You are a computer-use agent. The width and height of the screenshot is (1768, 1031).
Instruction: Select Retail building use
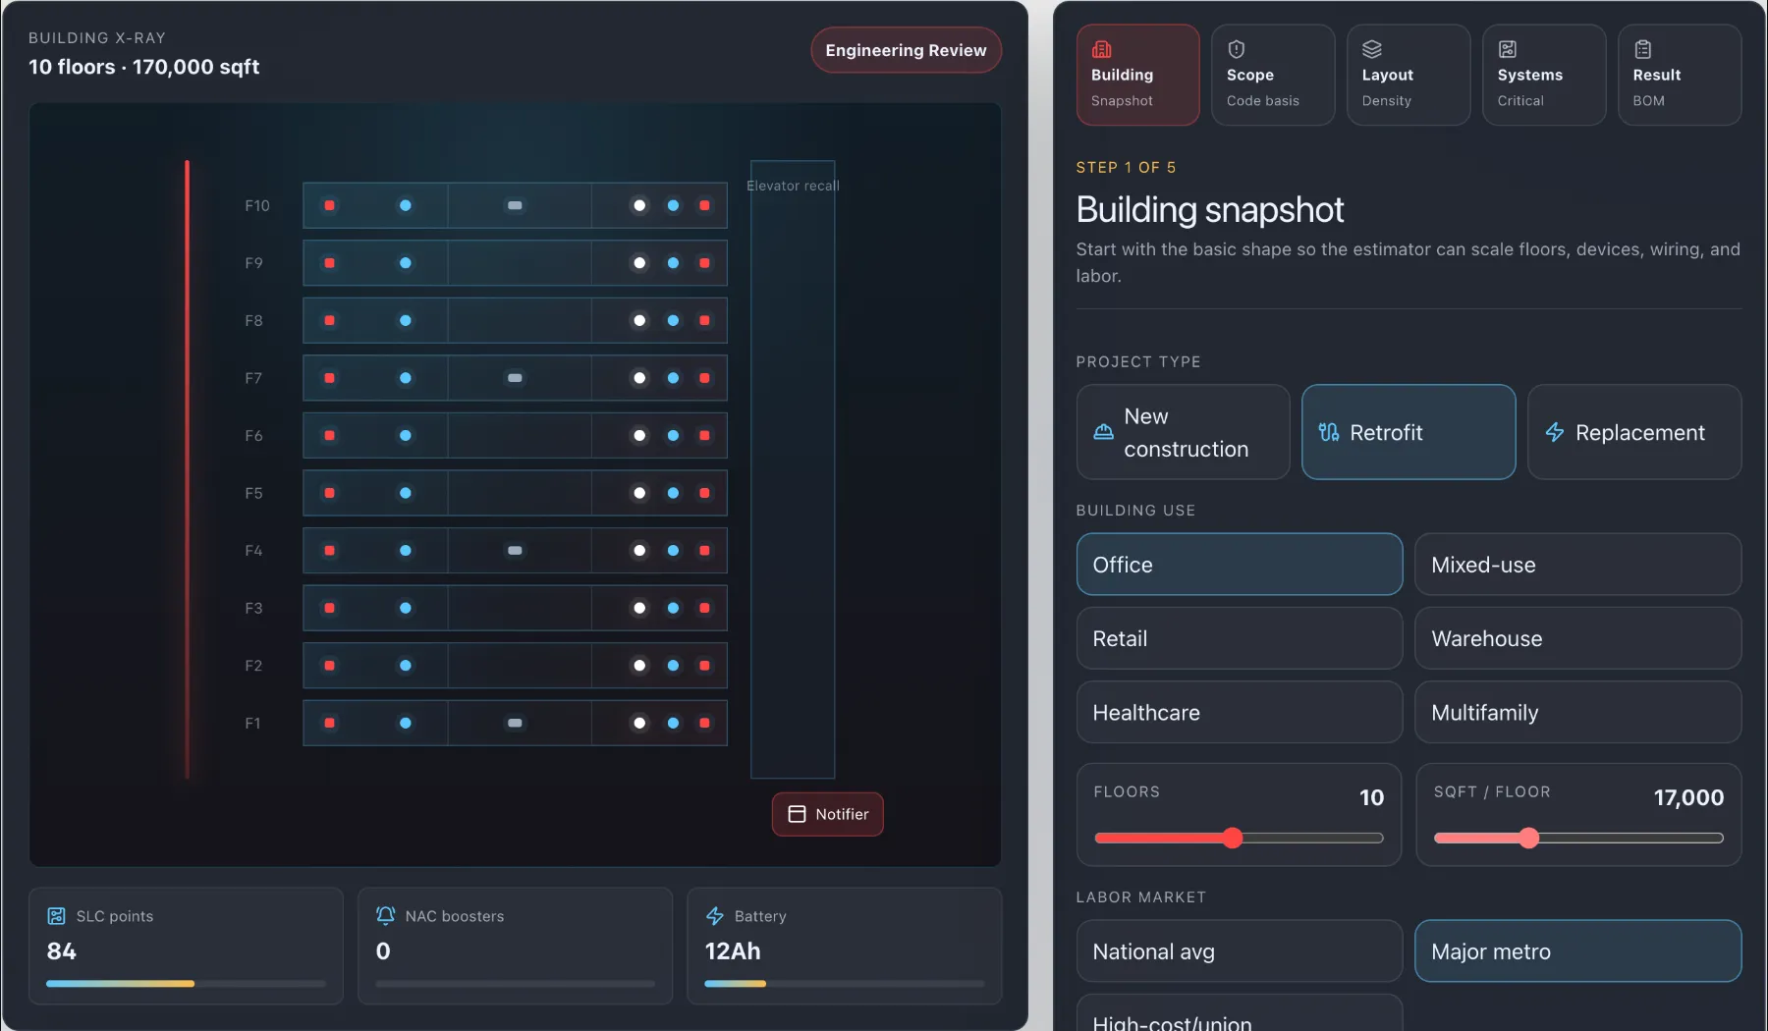click(1240, 638)
